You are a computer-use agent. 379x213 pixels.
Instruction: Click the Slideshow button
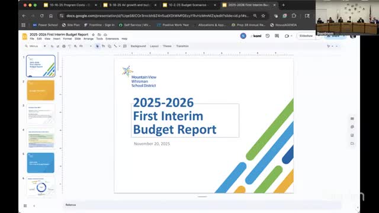point(306,36)
